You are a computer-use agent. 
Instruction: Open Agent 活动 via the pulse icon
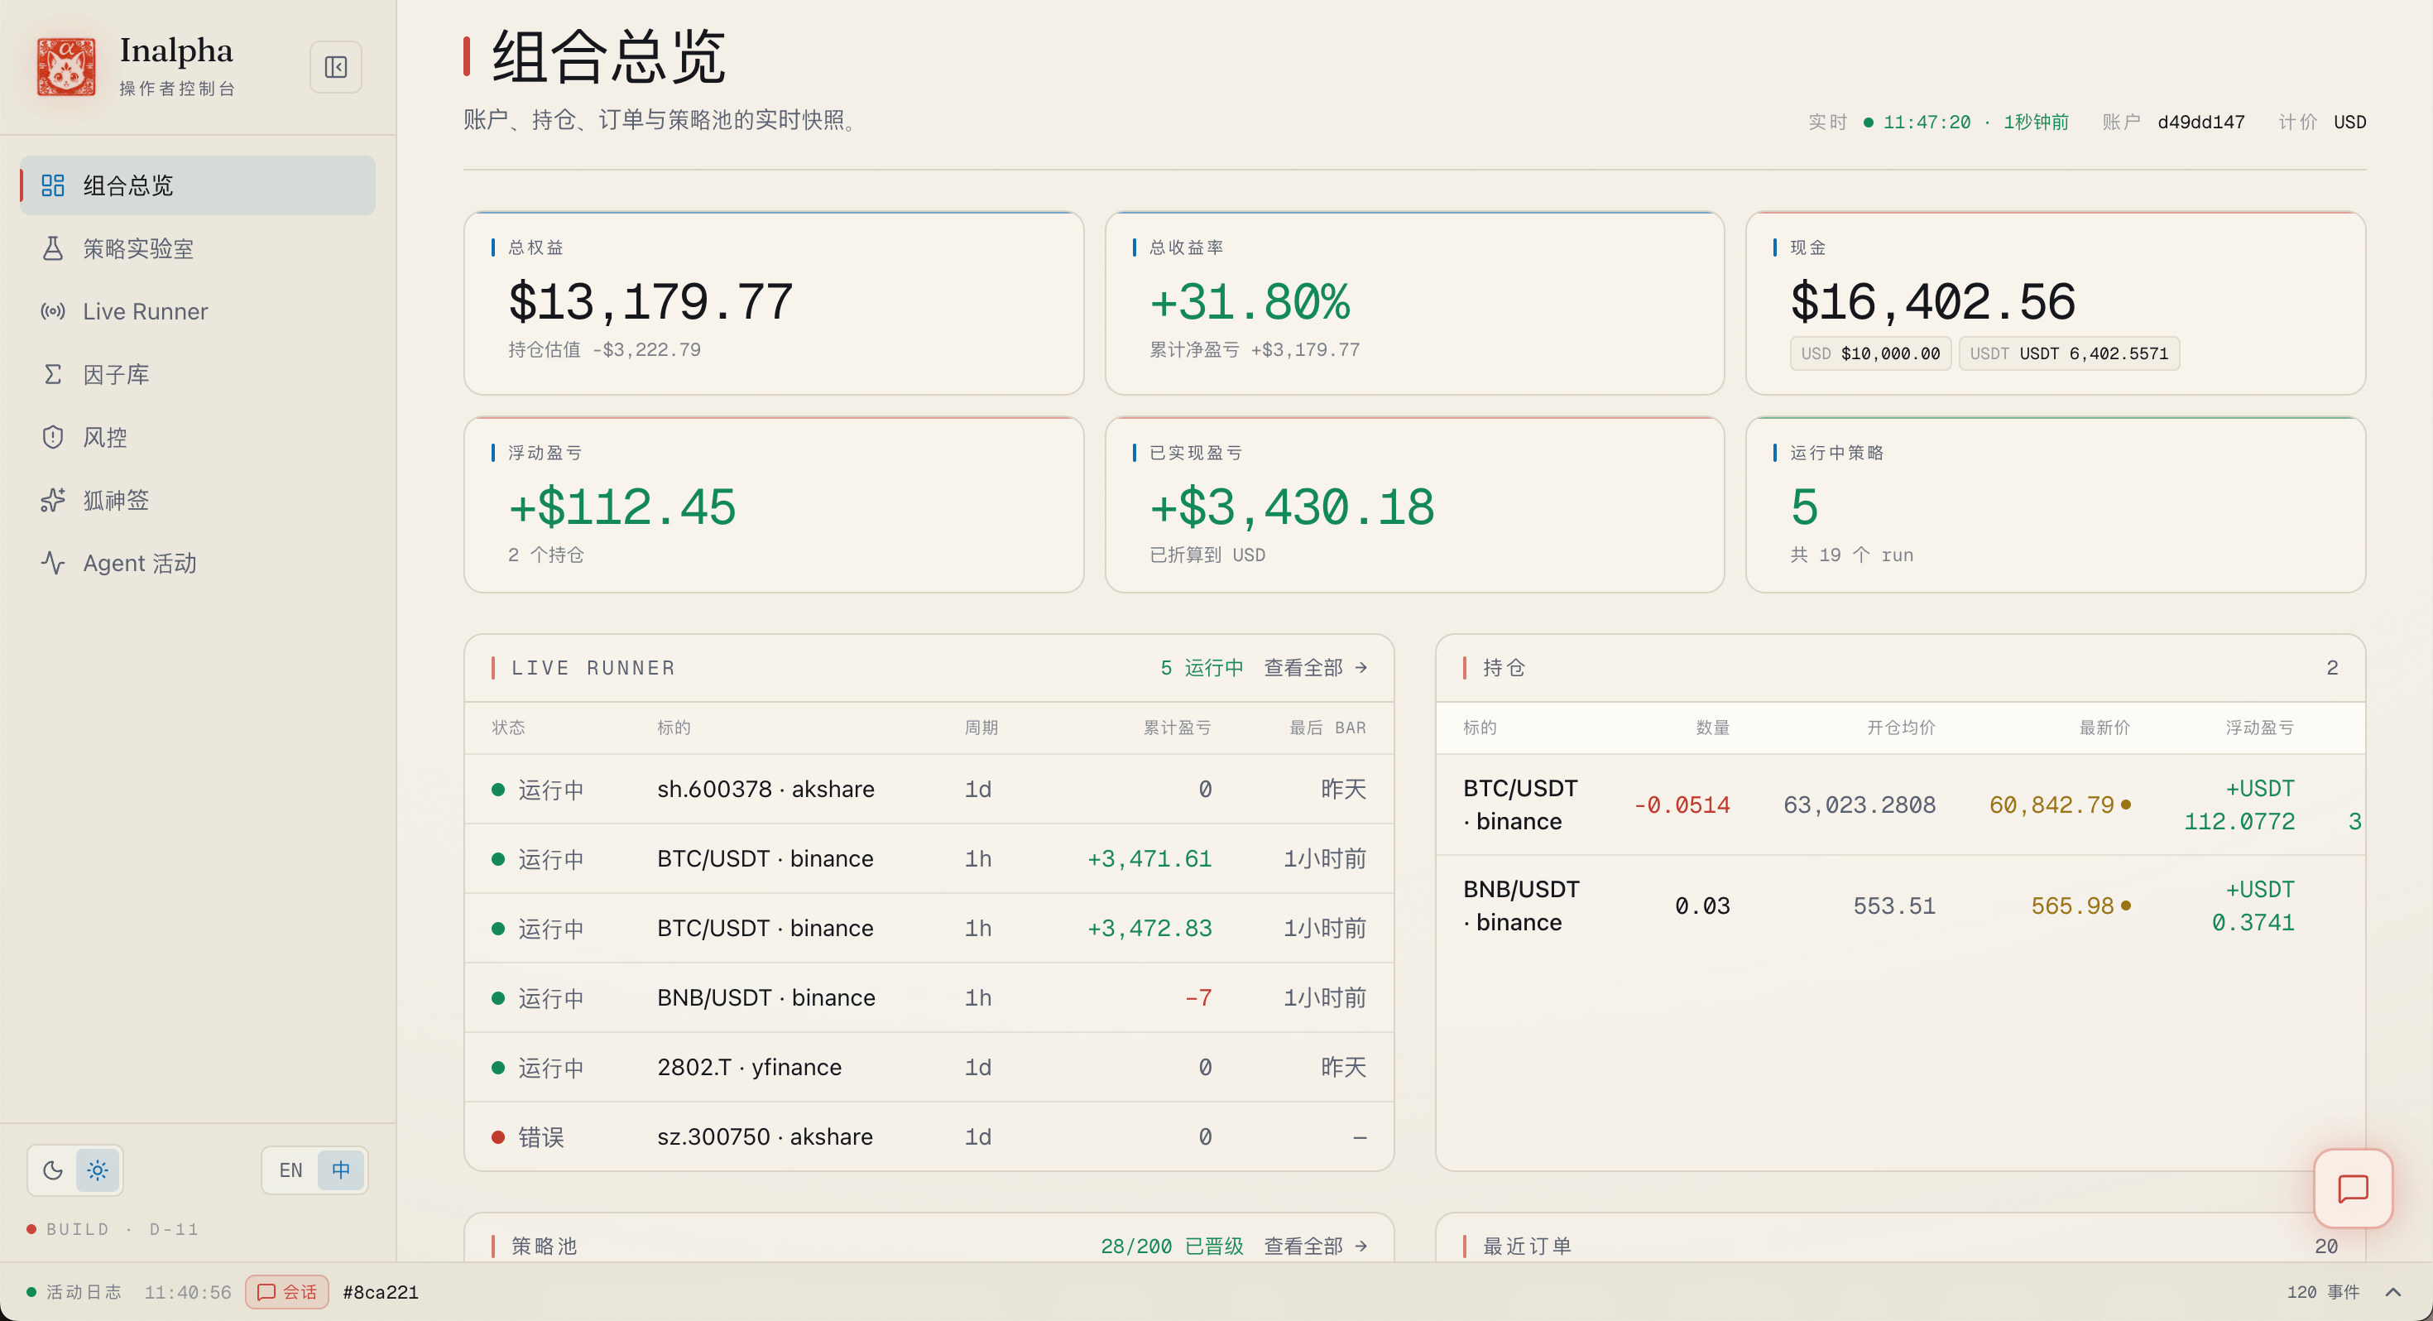(x=53, y=563)
